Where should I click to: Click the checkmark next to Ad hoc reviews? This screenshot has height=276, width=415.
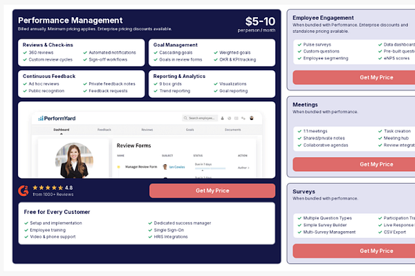(x=25, y=84)
